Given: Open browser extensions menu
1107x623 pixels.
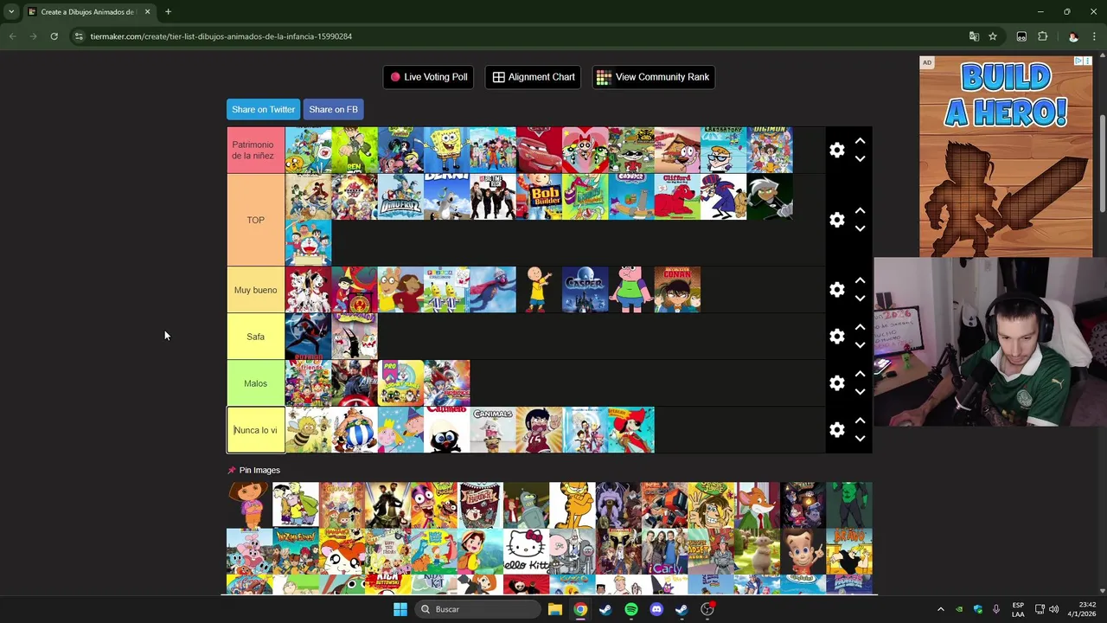Looking at the screenshot, I should click(x=1042, y=36).
